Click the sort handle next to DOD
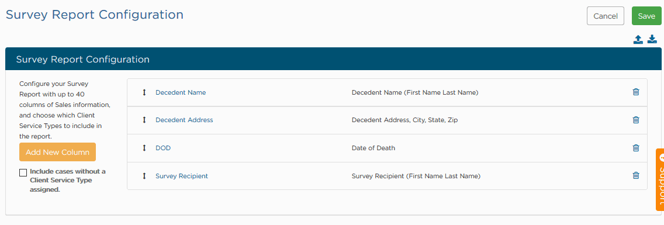Screen dimensions: 664x225 coord(144,148)
